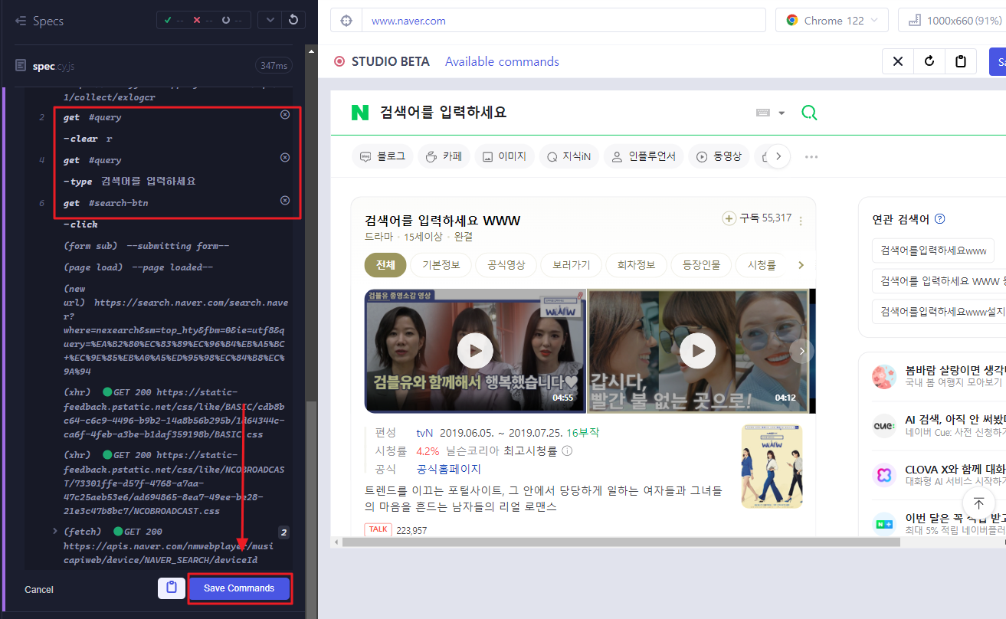Remove the first 'get #query' command

[x=285, y=114]
